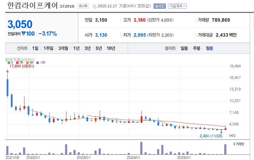
Task: Click the purple 거래량 volume legend marker
Action: pos(234,144)
